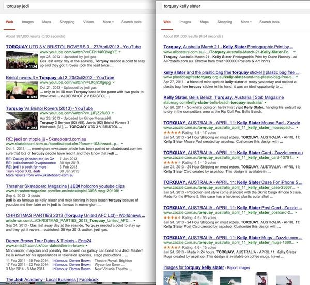
Task: Click 'Report images' link
Action: (238, 267)
